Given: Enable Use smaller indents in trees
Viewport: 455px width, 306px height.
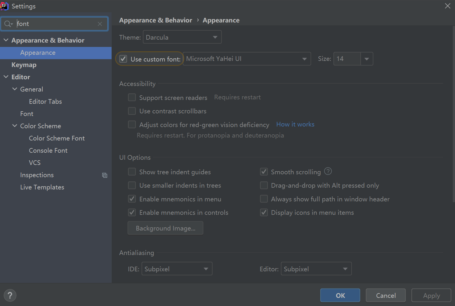Looking at the screenshot, I should tap(132, 185).
